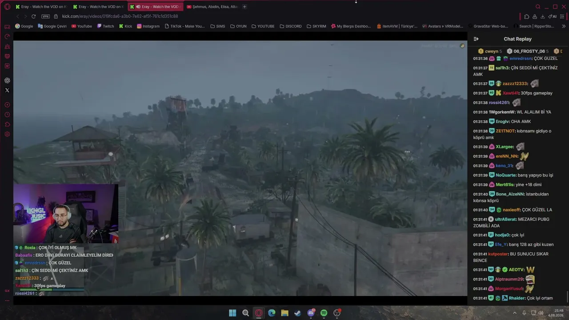Image resolution: width=569 pixels, height=320 pixels.
Task: Expand the DISCORD bookmark folder
Action: coord(291,26)
